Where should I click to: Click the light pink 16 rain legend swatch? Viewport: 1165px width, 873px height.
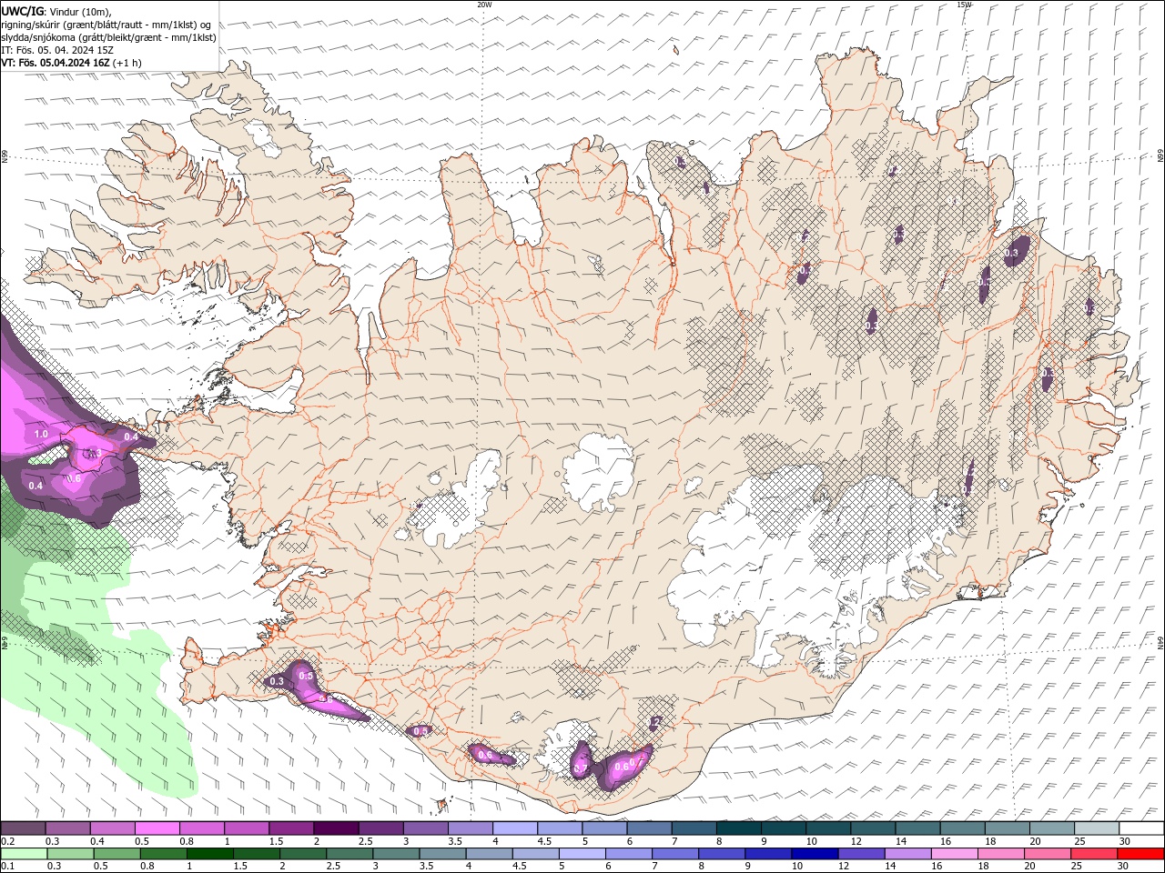pos(953,854)
